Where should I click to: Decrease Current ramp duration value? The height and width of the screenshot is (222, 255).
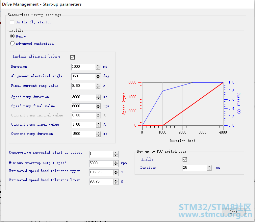click(x=98, y=136)
